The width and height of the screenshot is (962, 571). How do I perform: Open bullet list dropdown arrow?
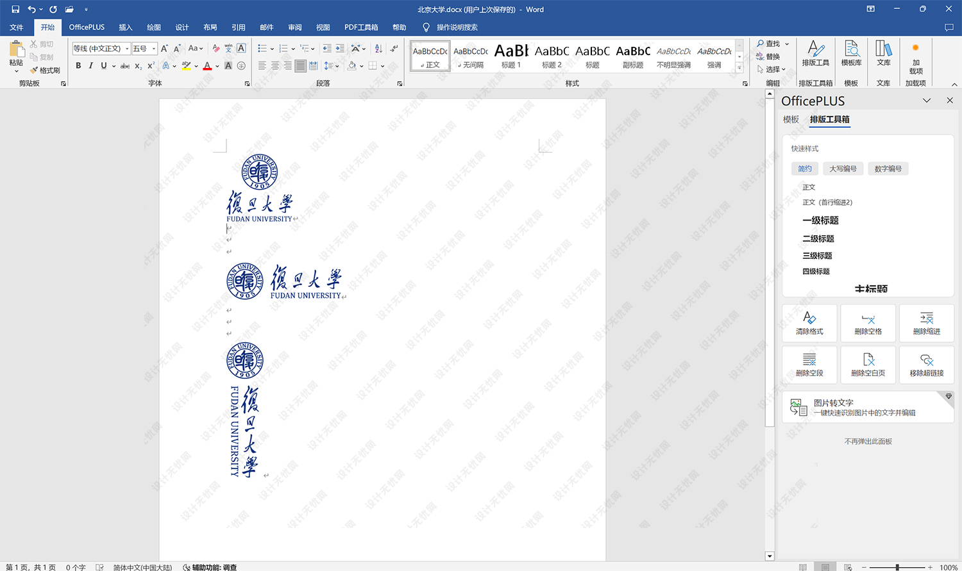[x=272, y=49]
